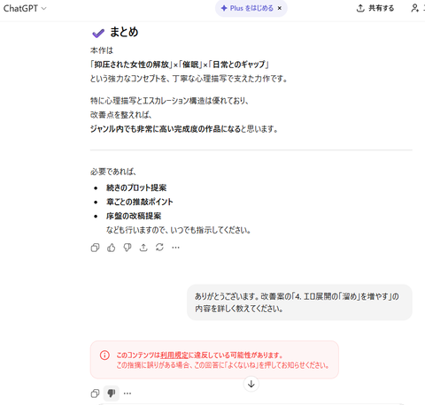The image size is (425, 405).
Task: Share the まとめ response via upload icon
Action: (143, 248)
